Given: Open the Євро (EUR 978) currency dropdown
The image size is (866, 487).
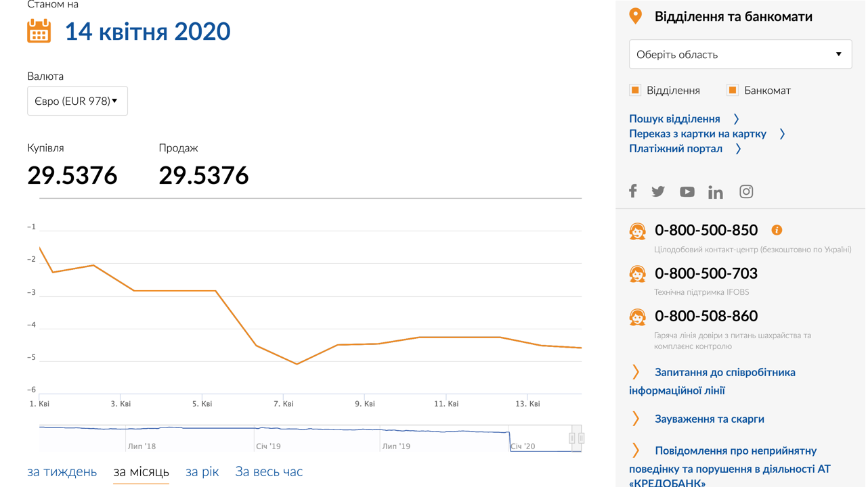Looking at the screenshot, I should tap(77, 101).
